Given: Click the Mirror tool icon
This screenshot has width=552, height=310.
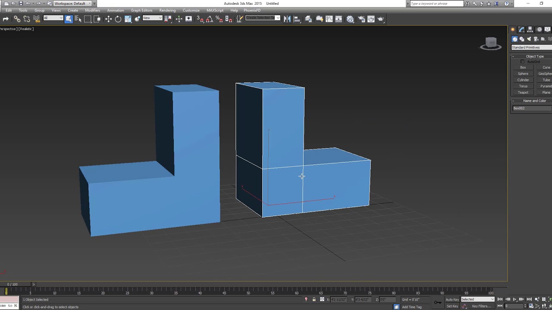Looking at the screenshot, I should [x=287, y=19].
